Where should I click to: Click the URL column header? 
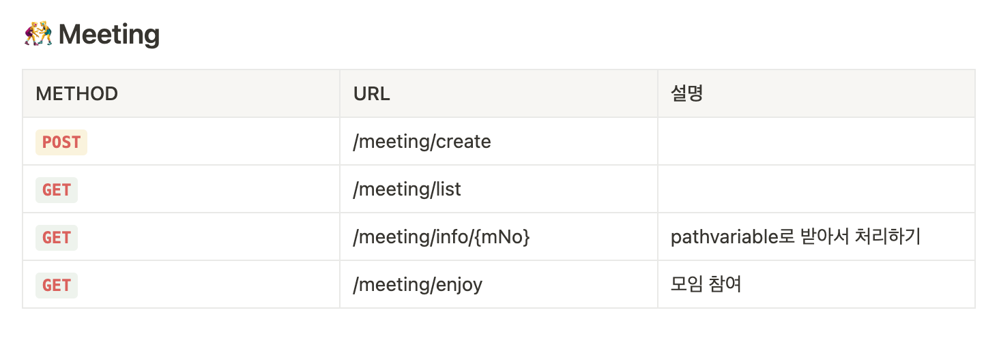click(499, 93)
